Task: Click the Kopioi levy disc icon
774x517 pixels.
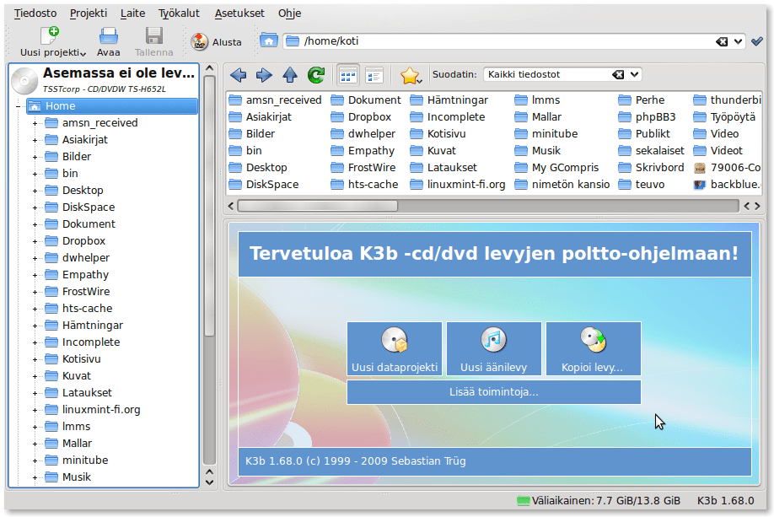Action: [593, 340]
